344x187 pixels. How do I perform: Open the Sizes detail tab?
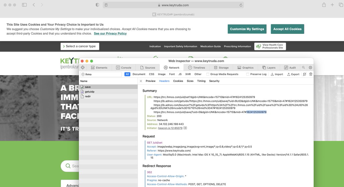coord(190,81)
